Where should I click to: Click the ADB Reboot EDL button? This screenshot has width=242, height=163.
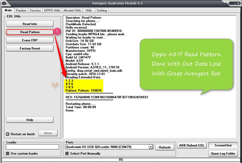tap(192, 145)
